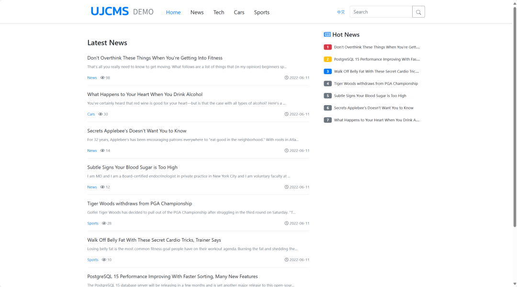517x287 pixels.
Task: Click the gray rank 6 badge
Action: coord(327,108)
